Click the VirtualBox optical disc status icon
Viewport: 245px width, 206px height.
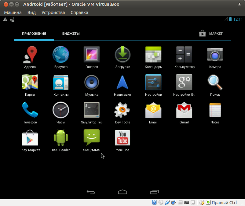[x=161, y=202]
